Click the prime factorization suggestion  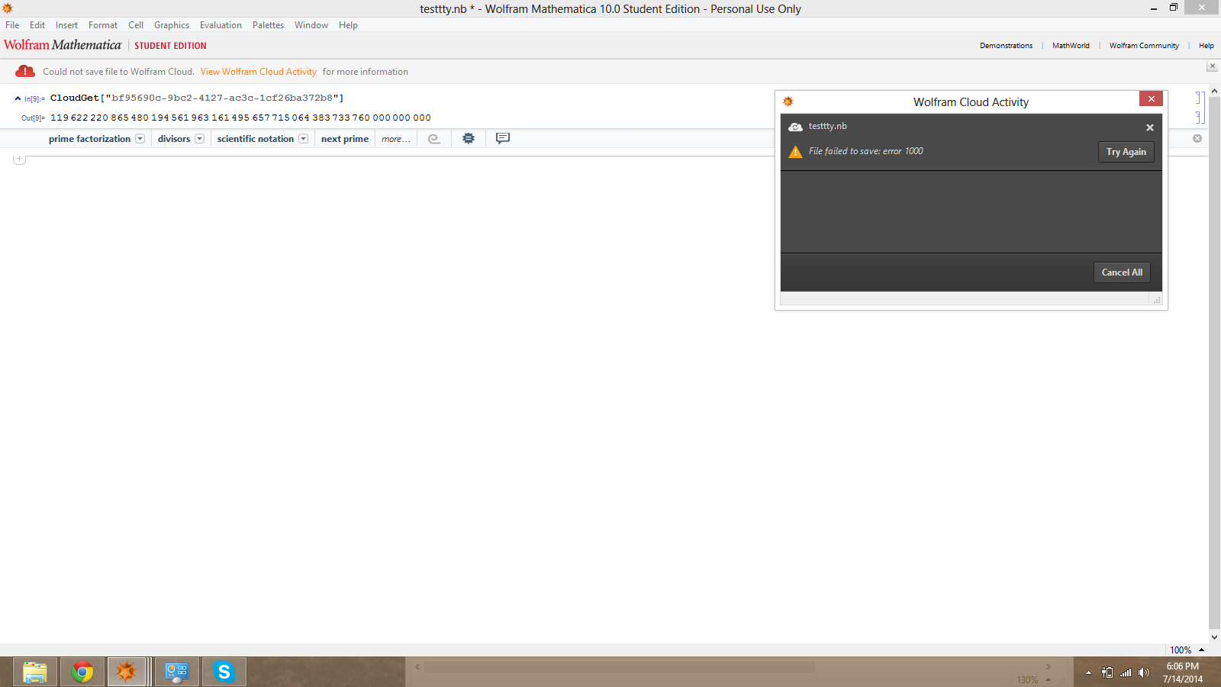(89, 139)
